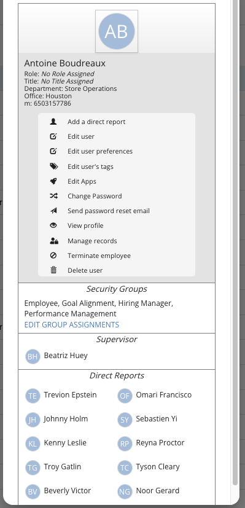
Task: Open Reyna Proctor's name
Action: 160,442
